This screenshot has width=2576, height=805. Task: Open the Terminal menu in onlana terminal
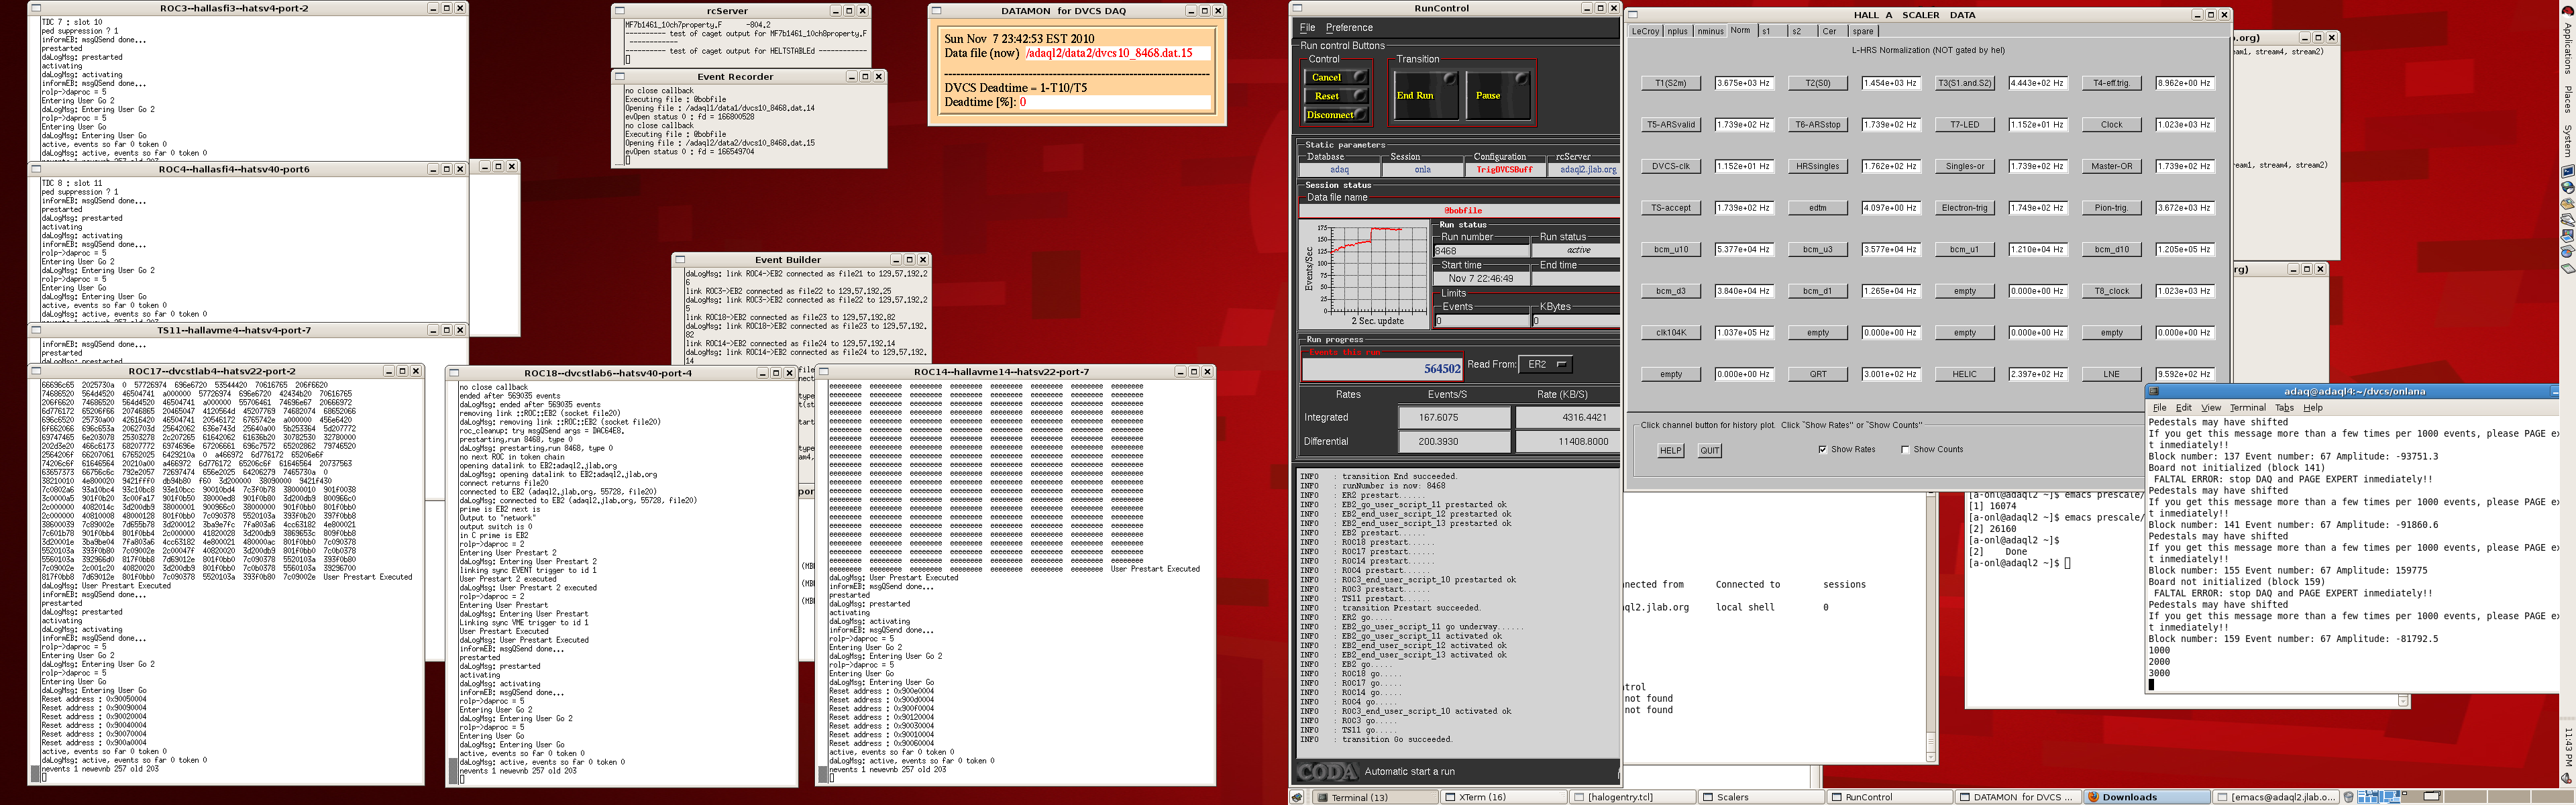(x=2248, y=408)
